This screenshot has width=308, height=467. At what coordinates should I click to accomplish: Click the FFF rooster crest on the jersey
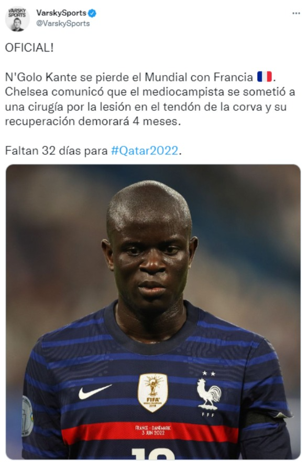tap(208, 395)
